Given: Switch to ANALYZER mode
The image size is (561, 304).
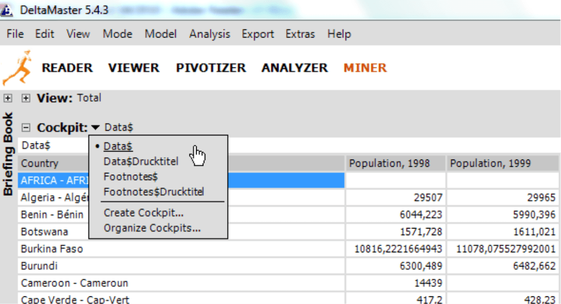Looking at the screenshot, I should click(295, 68).
